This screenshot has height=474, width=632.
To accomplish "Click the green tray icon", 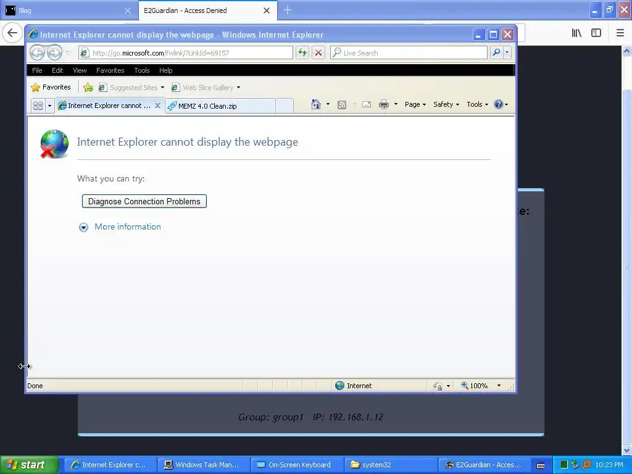I will click(x=564, y=465).
